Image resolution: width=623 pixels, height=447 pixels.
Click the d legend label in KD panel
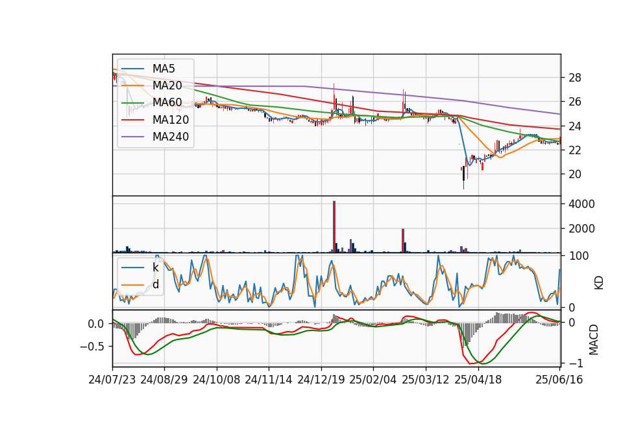click(x=156, y=284)
